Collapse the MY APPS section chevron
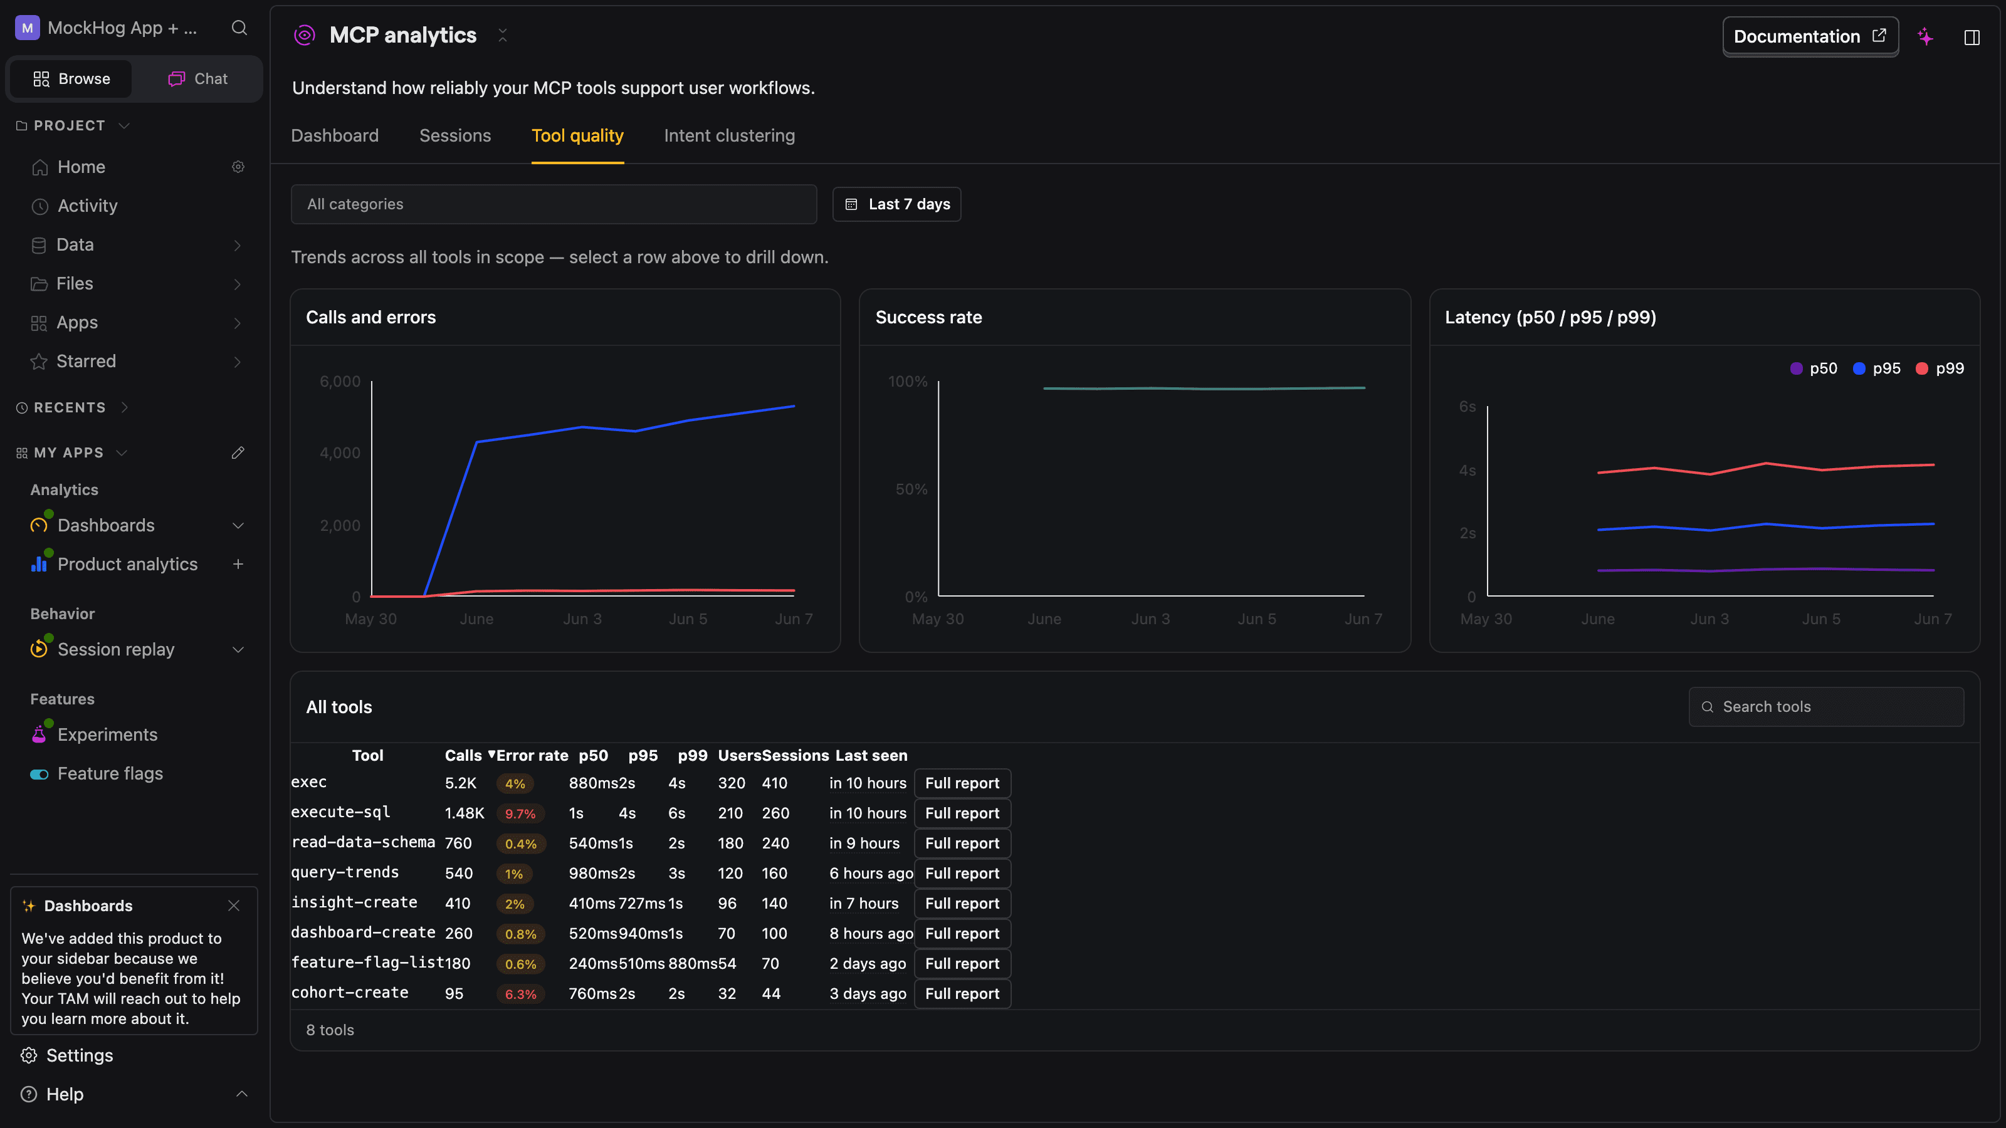This screenshot has height=1128, width=2006. pos(122,452)
